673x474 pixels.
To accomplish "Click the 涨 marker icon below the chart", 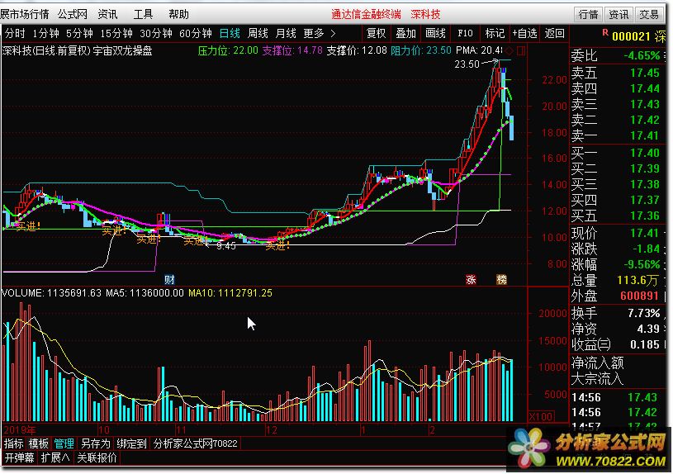I will click(x=472, y=279).
